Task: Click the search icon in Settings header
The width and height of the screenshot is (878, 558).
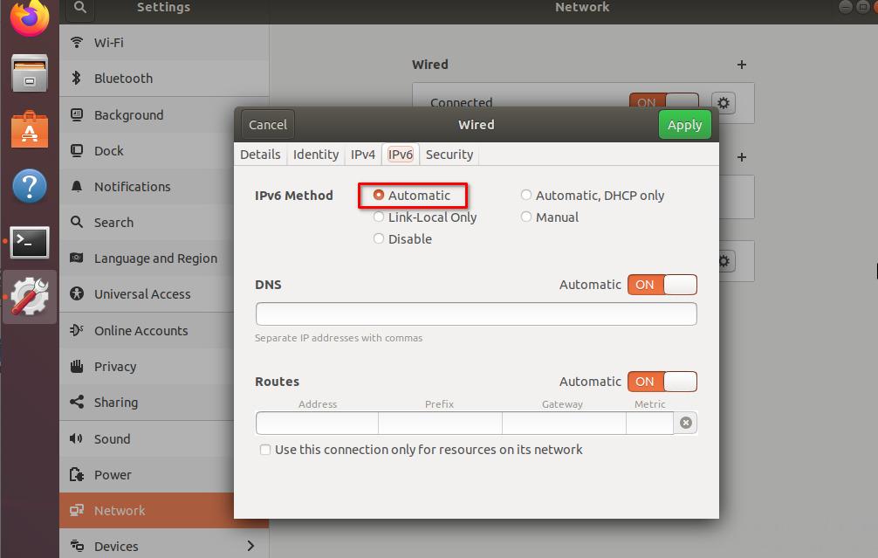Action: tap(80, 8)
